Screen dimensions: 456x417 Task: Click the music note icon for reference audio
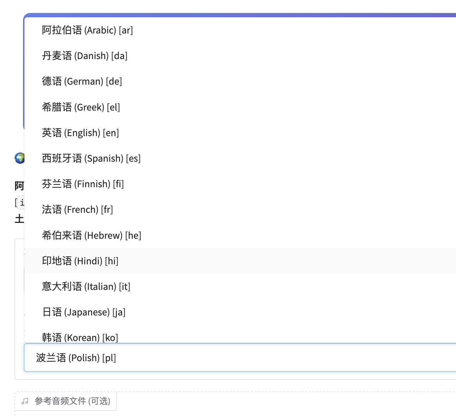25,401
